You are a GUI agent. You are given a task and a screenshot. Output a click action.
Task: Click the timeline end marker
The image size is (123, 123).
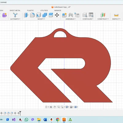tap(20, 113)
